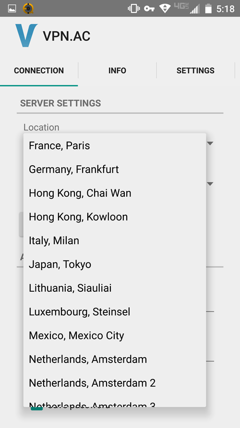Viewport: 240px width, 428px height.
Task: Choose Germany, Frankfurt server location
Action: coord(115,169)
